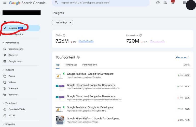Click the Classroom pt-br row thumbnail
The width and height of the screenshot is (196, 127).
pos(60,87)
